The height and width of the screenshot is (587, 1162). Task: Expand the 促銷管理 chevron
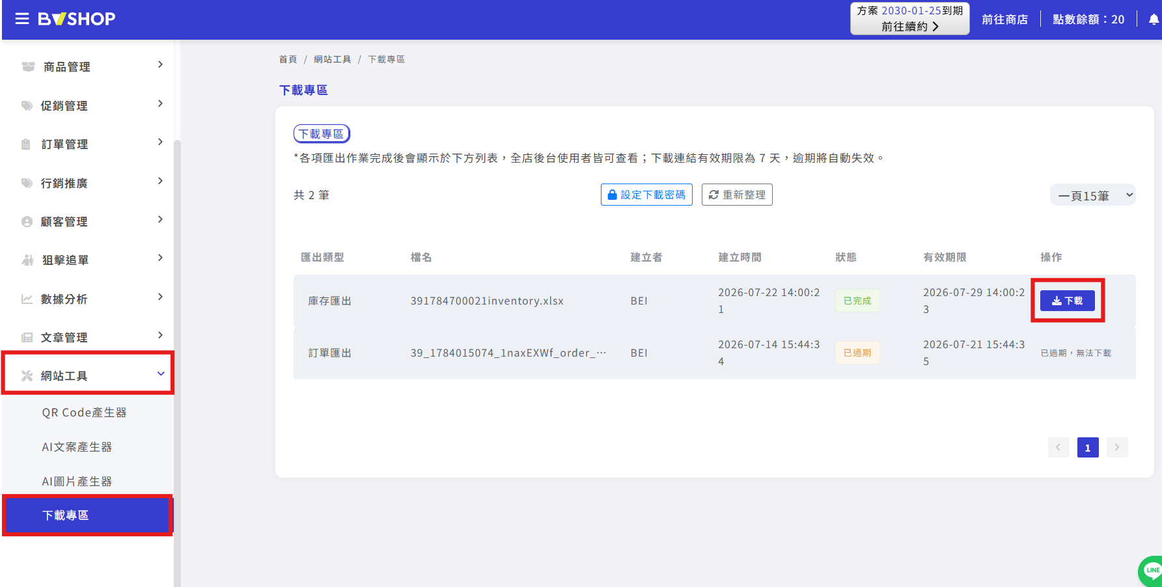click(x=160, y=103)
